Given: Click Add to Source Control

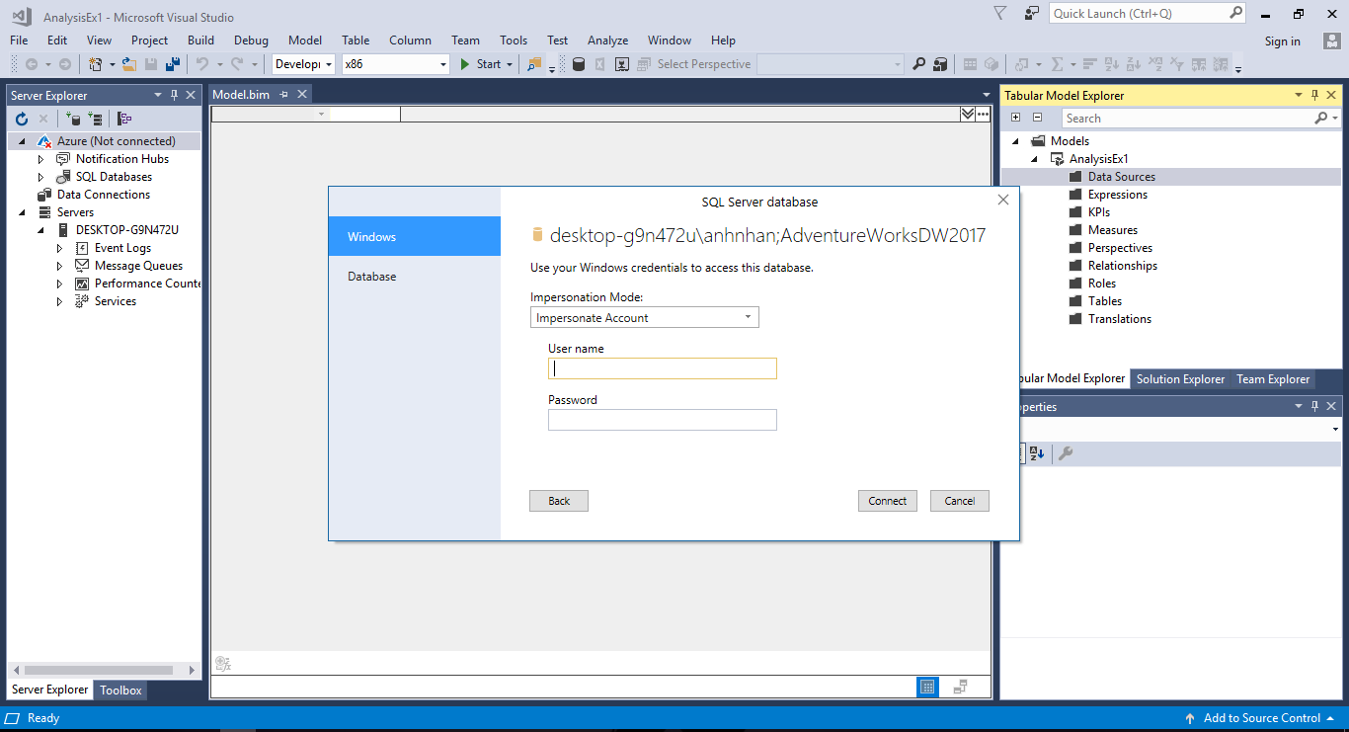Looking at the screenshot, I should tap(1261, 718).
